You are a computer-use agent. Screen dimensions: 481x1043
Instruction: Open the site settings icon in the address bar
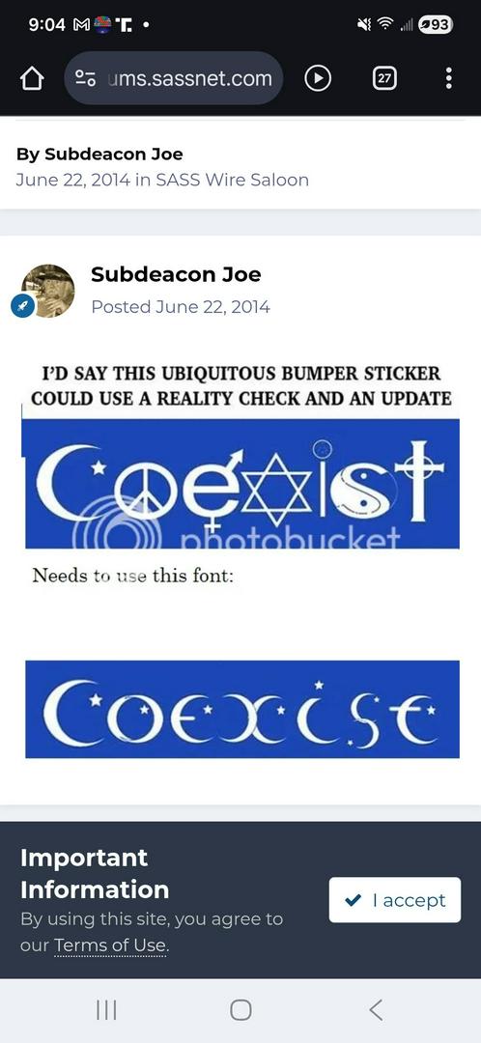click(85, 78)
